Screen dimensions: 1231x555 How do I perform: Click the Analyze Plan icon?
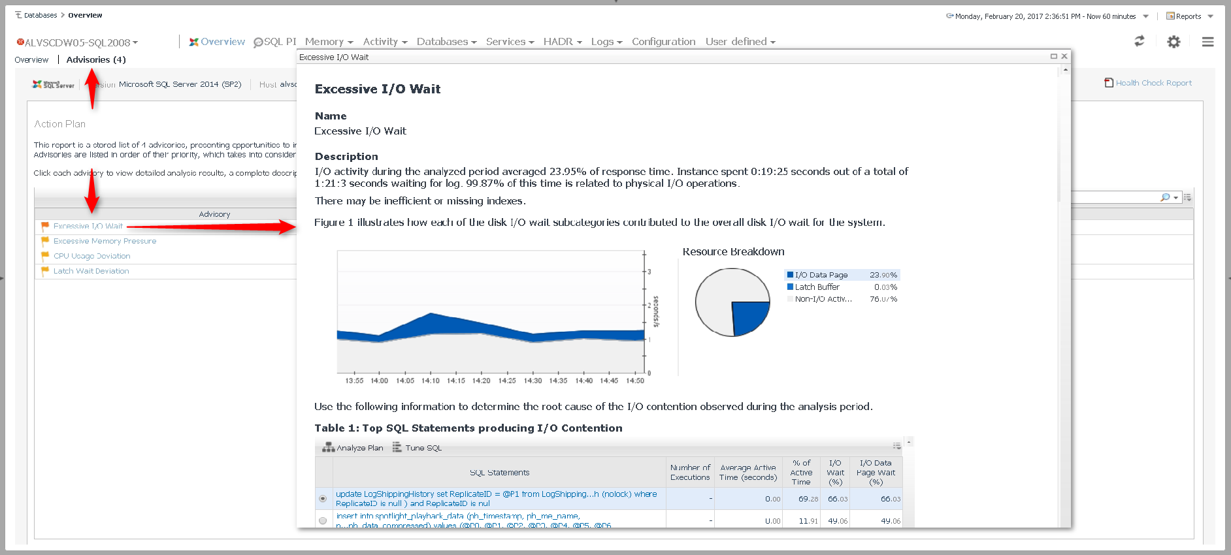[328, 448]
